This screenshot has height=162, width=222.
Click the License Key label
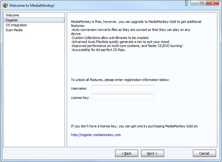point(80,98)
